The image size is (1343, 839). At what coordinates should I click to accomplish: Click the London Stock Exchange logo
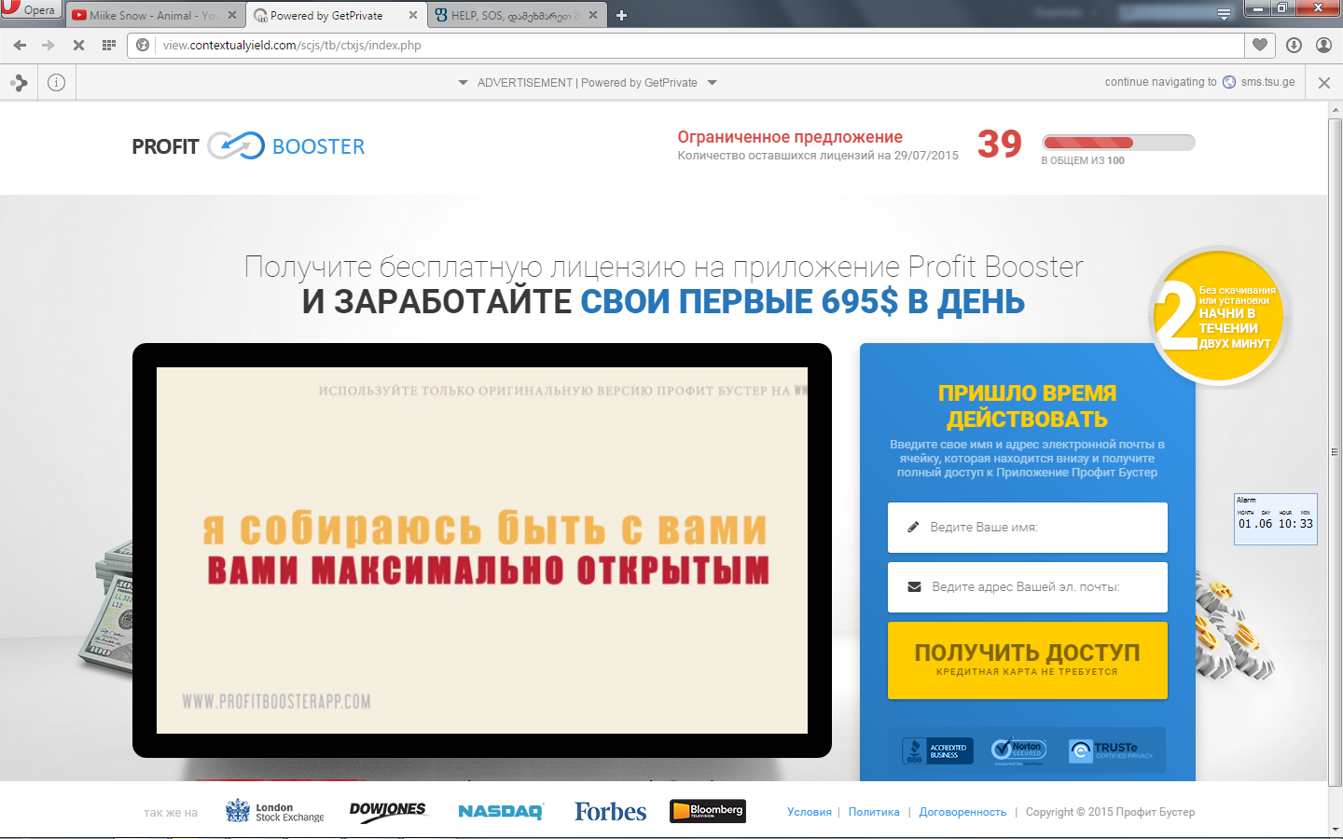[275, 811]
